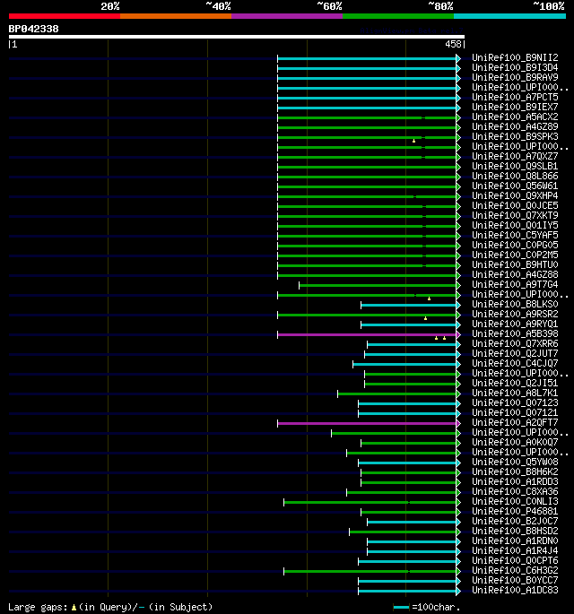Select the UniRef100_B9HTU0 label

(x=515, y=265)
